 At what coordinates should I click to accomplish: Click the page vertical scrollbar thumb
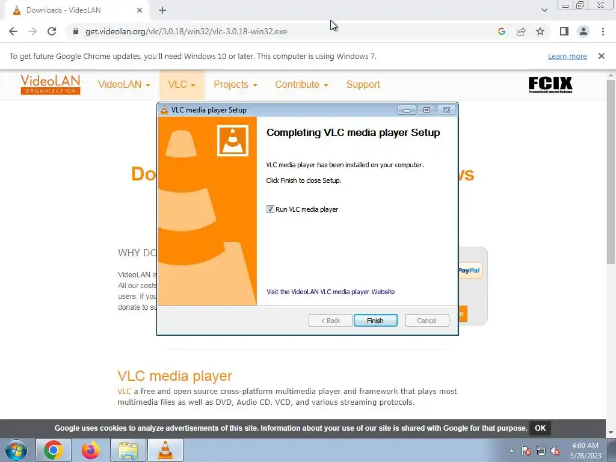(x=611, y=171)
